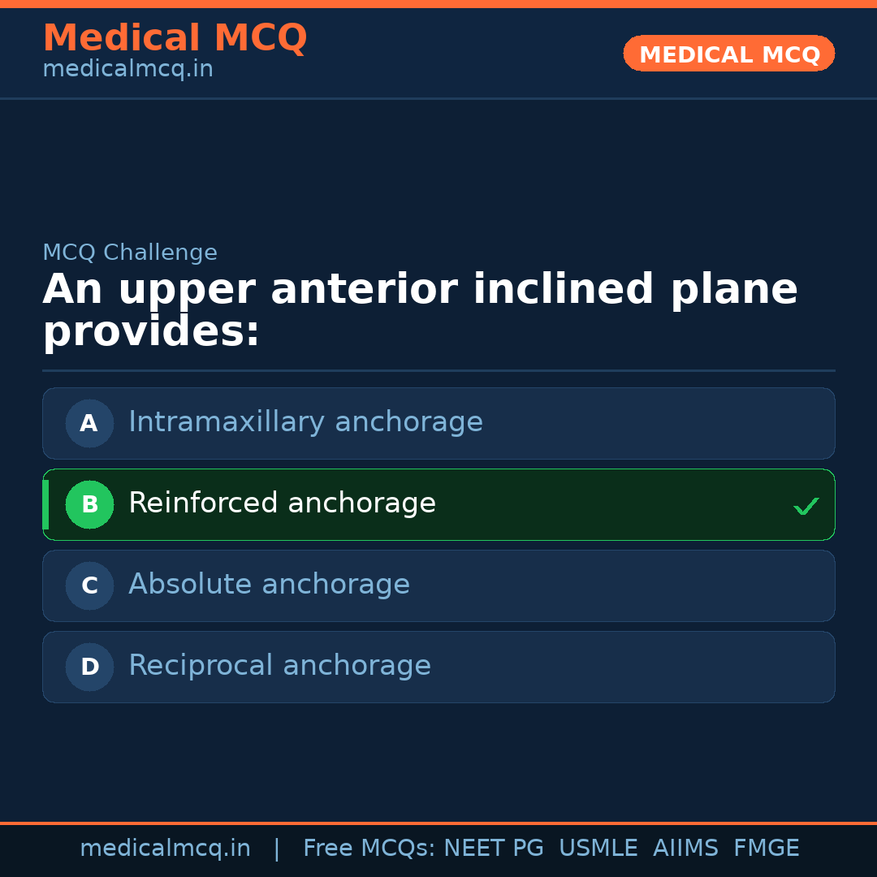Open the medicalmcq.in link under the title

pos(127,70)
